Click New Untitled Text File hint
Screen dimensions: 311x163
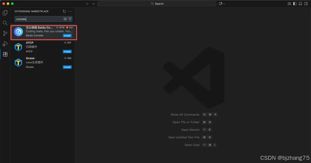(x=184, y=137)
